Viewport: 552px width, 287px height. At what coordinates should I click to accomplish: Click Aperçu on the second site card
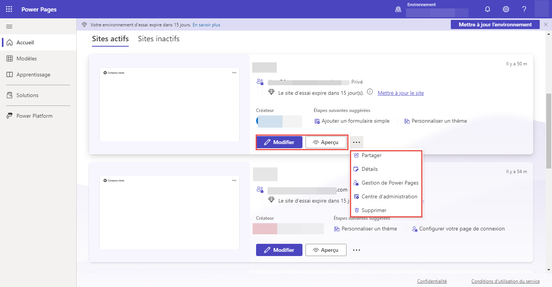pos(326,250)
